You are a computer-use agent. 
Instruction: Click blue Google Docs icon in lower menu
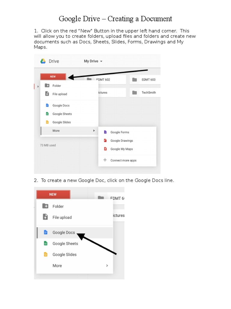click(46, 232)
